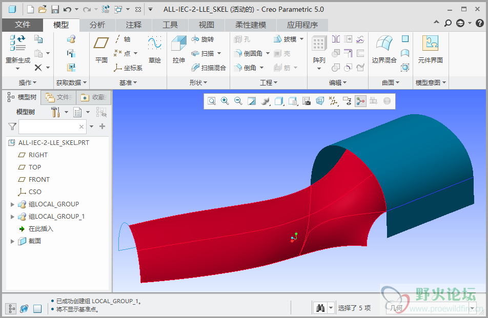The image size is (488, 318).
Task: Click the Regenerate (重新生成) icon
Action: 17,43
